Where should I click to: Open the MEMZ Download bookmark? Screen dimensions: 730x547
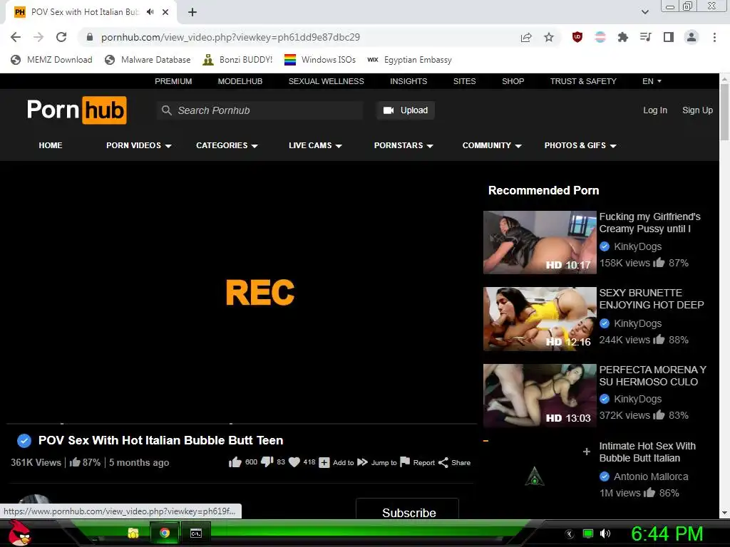pyautogui.click(x=51, y=60)
